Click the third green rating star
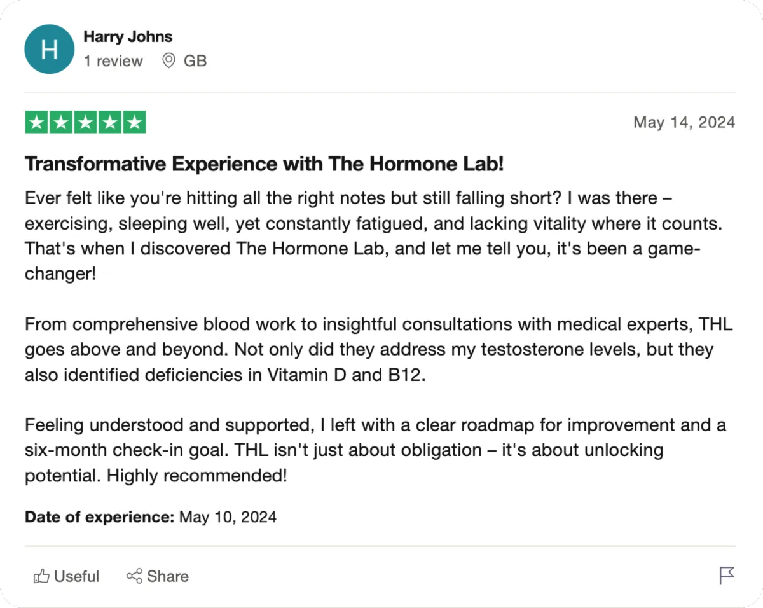 (x=85, y=122)
